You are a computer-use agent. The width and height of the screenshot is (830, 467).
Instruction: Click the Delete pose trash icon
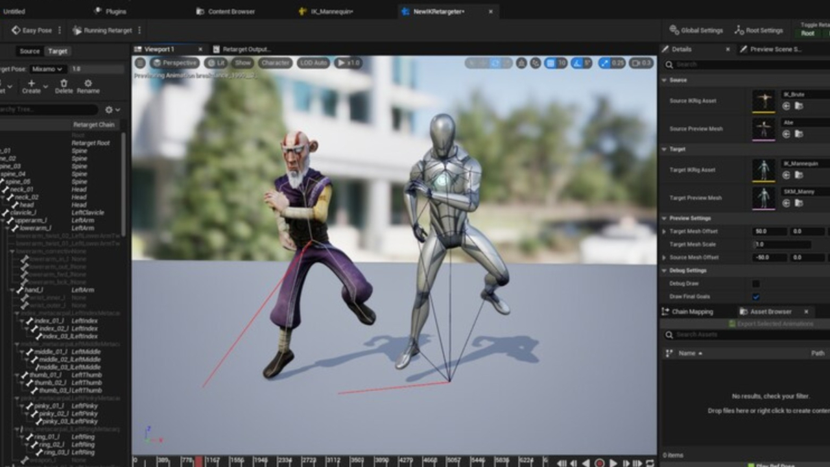(x=64, y=84)
